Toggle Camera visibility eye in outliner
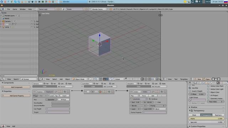This screenshot has width=228, height=128. click(32, 21)
